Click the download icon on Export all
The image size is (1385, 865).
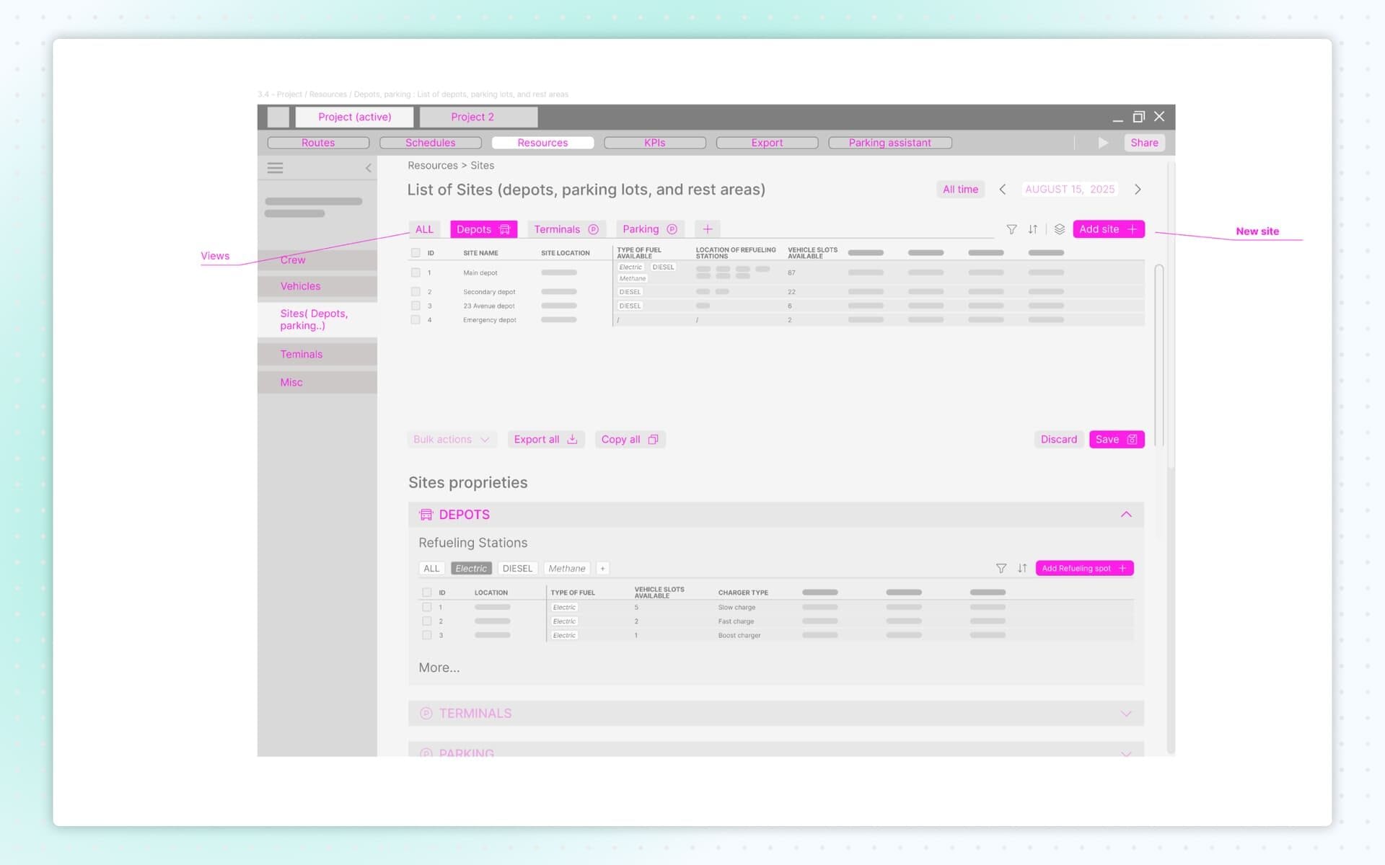(x=572, y=439)
